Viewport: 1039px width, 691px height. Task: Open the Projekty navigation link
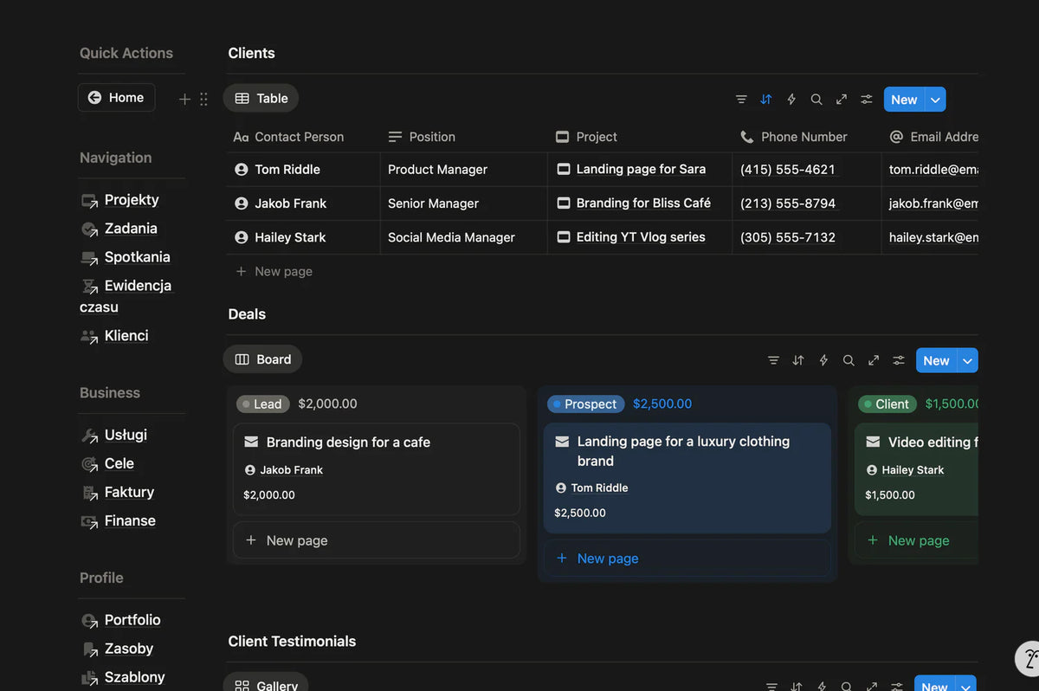click(x=131, y=200)
